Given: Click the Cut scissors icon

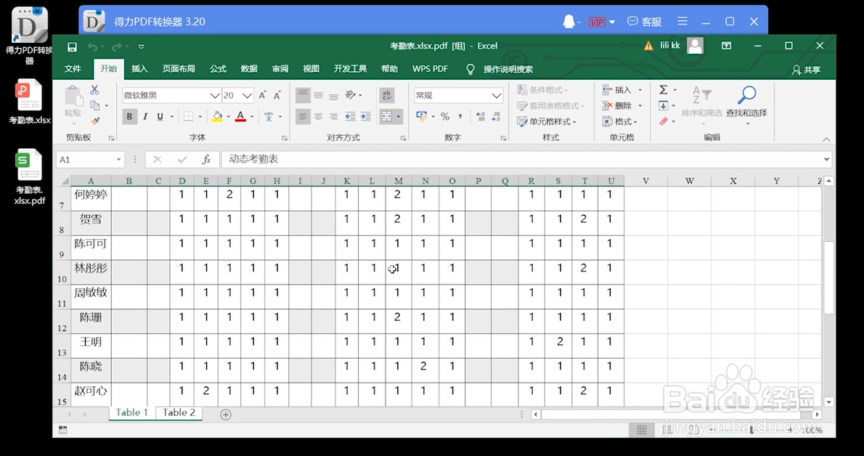Looking at the screenshot, I should [94, 90].
